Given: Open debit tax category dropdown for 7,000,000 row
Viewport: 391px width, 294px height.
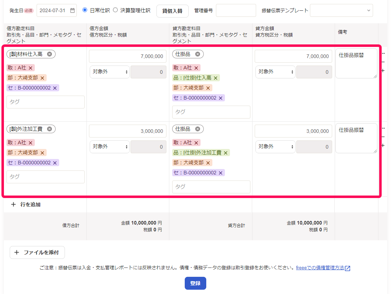Looking at the screenshot, I should tap(109, 72).
